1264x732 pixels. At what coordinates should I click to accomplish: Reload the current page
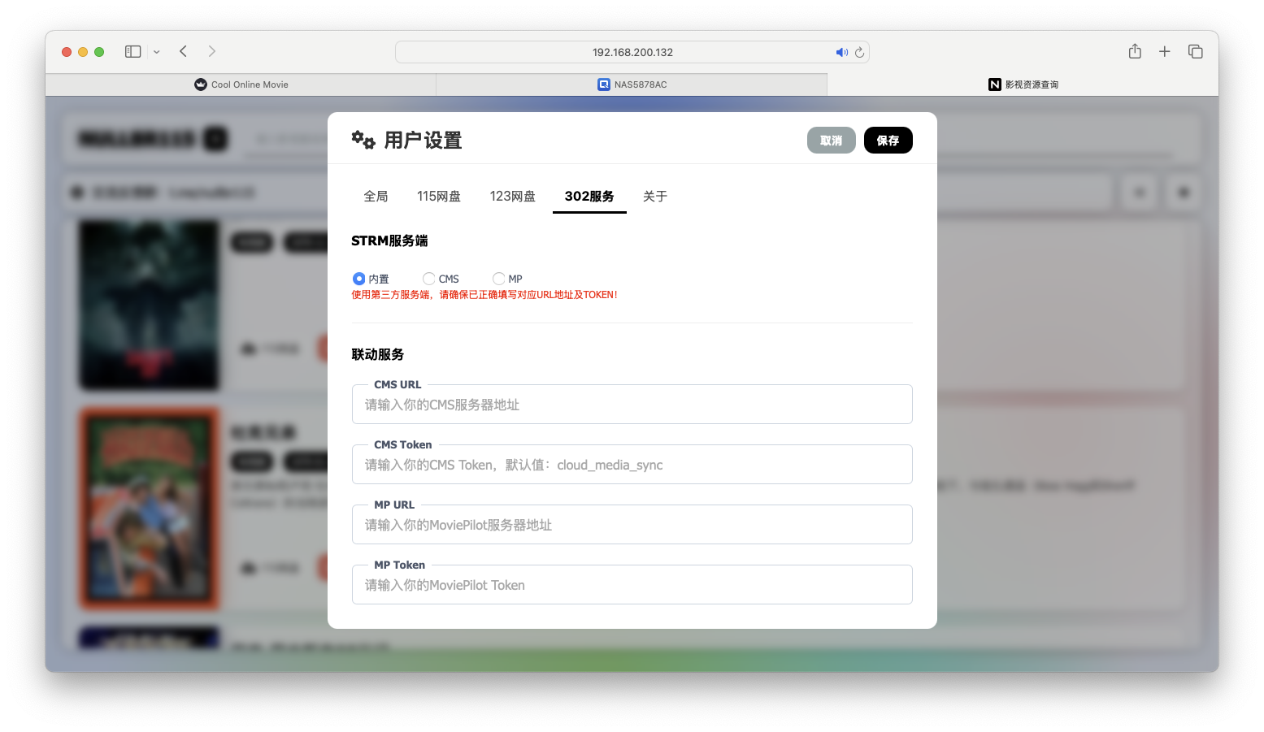point(859,52)
